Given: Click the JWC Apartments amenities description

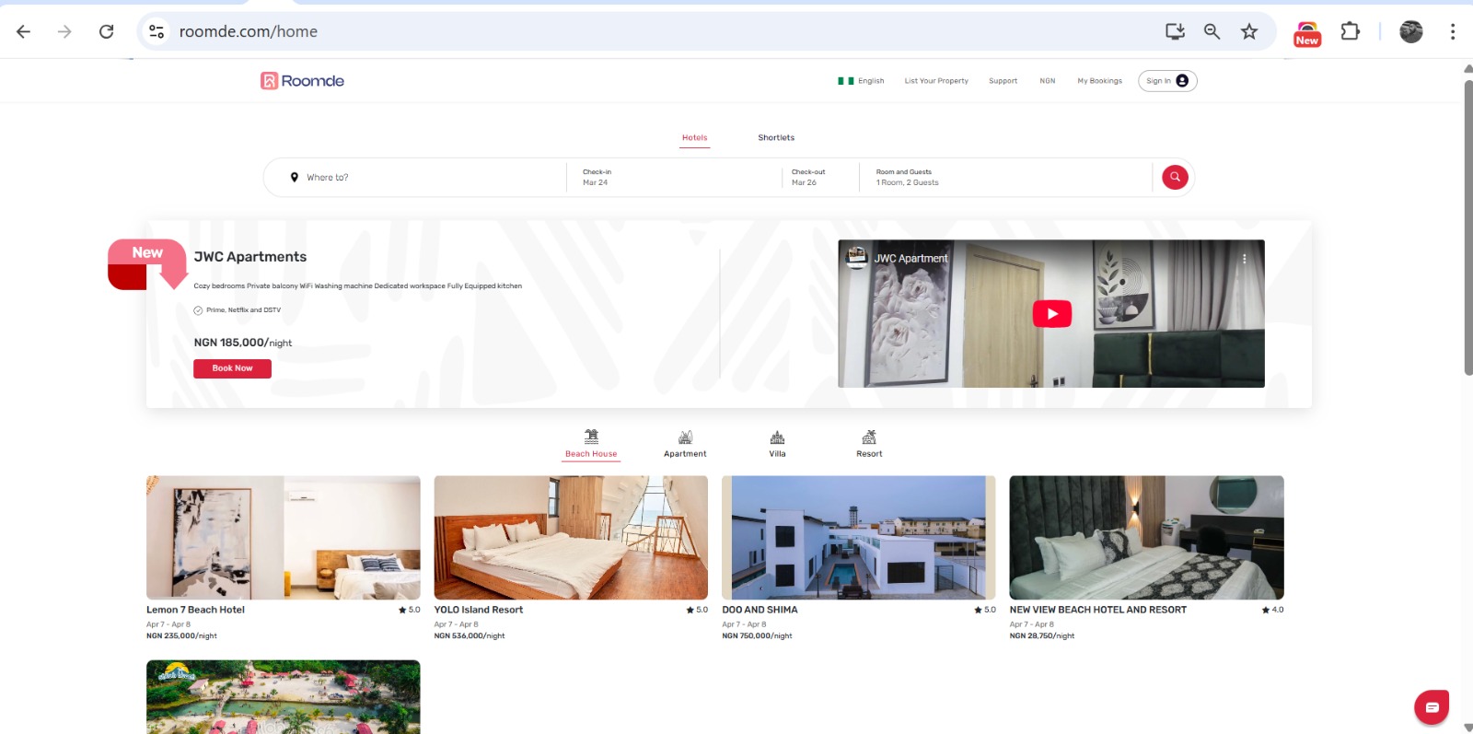Looking at the screenshot, I should click(358, 286).
